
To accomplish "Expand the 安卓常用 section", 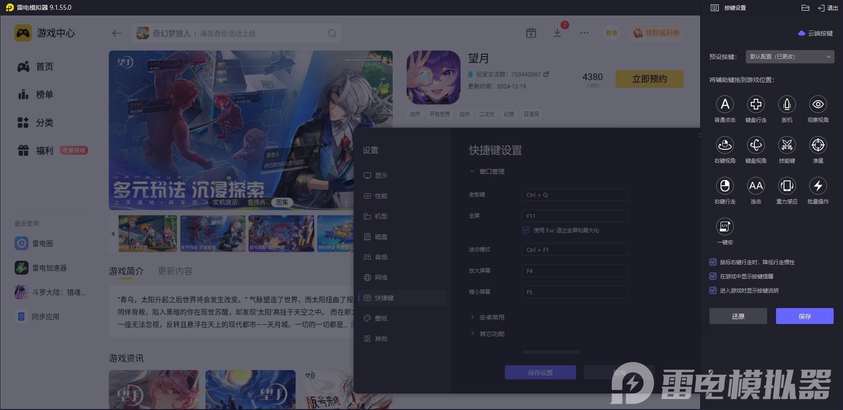I will coord(487,317).
